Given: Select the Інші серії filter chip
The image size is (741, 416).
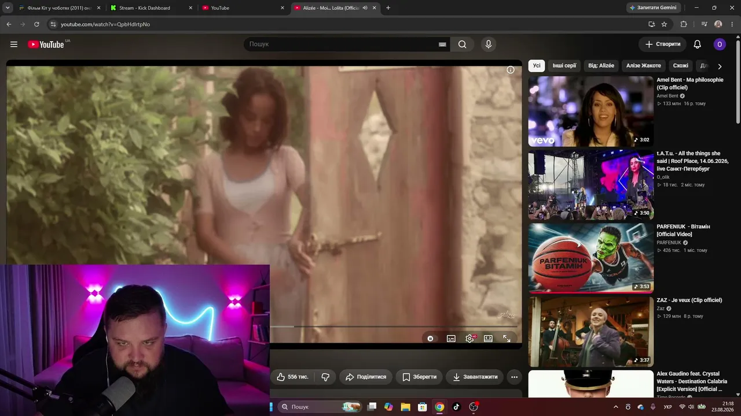Looking at the screenshot, I should tap(564, 66).
